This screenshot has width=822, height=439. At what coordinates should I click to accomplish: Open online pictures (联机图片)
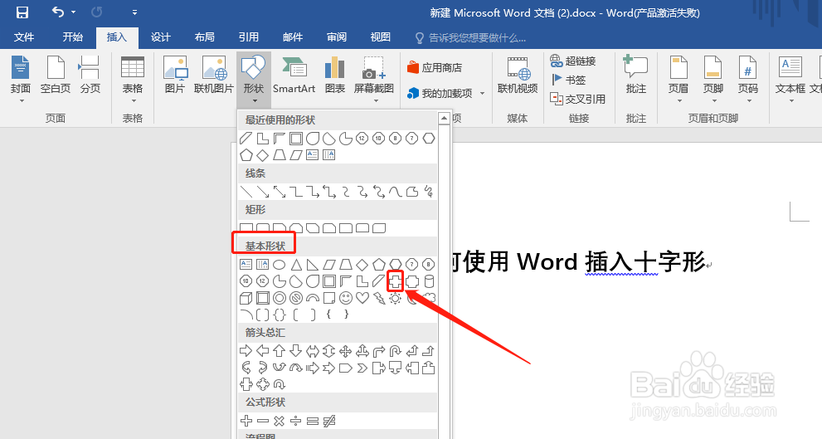(x=214, y=75)
